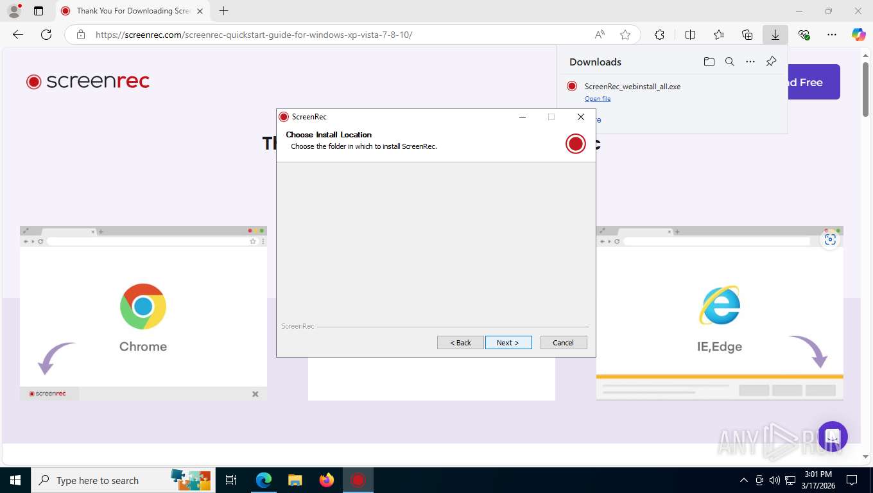
Task: Go back in ScreenRec installer
Action: tap(460, 343)
